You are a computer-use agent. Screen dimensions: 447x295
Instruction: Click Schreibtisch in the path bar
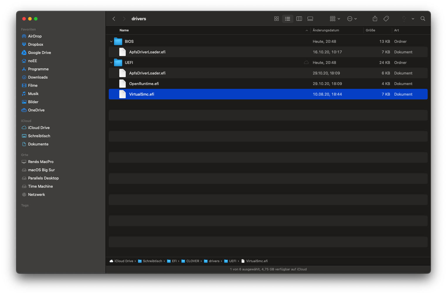pos(150,261)
